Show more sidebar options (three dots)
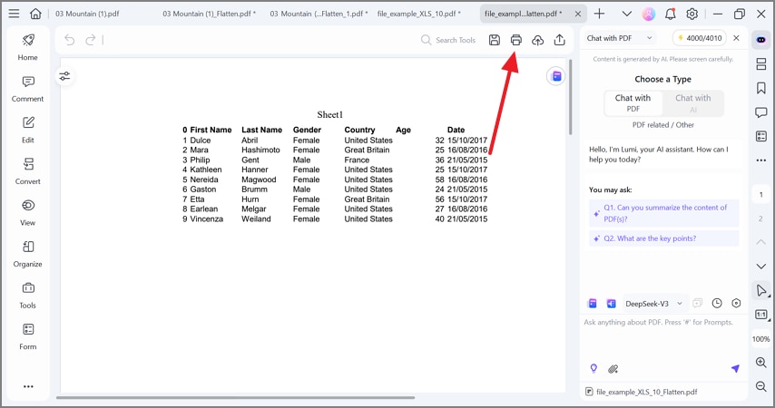Image resolution: width=775 pixels, height=408 pixels. (x=28, y=386)
